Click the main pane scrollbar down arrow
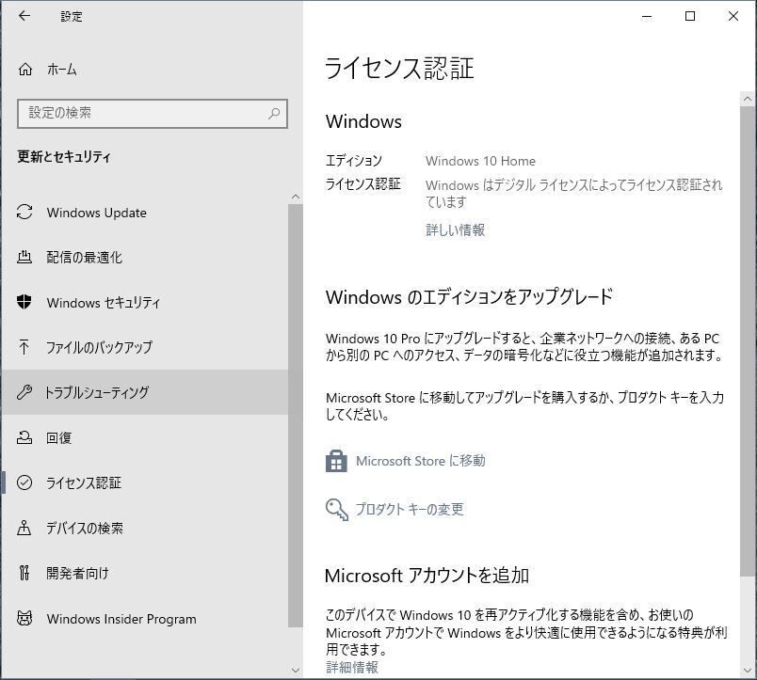This screenshot has width=757, height=680. point(748,670)
